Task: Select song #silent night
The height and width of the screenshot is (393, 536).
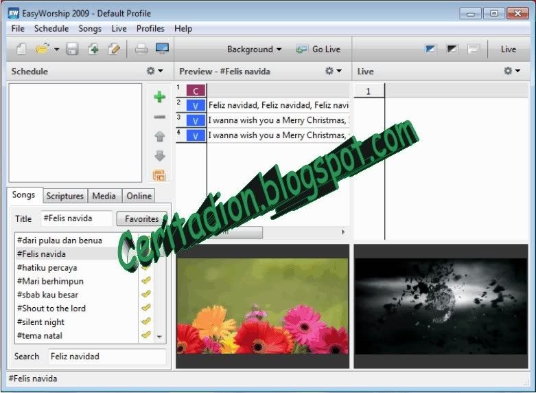Action: click(77, 322)
